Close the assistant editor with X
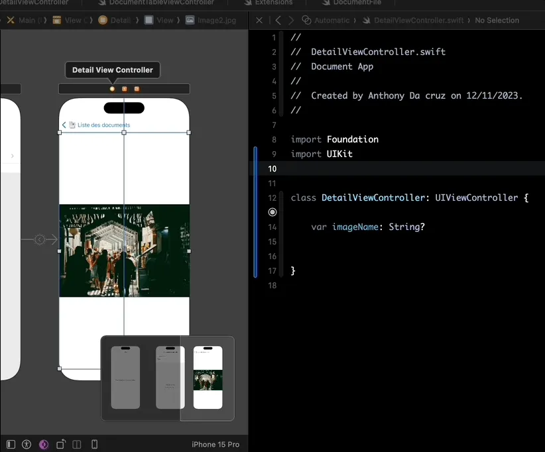Image resolution: width=545 pixels, height=452 pixels. 259,21
